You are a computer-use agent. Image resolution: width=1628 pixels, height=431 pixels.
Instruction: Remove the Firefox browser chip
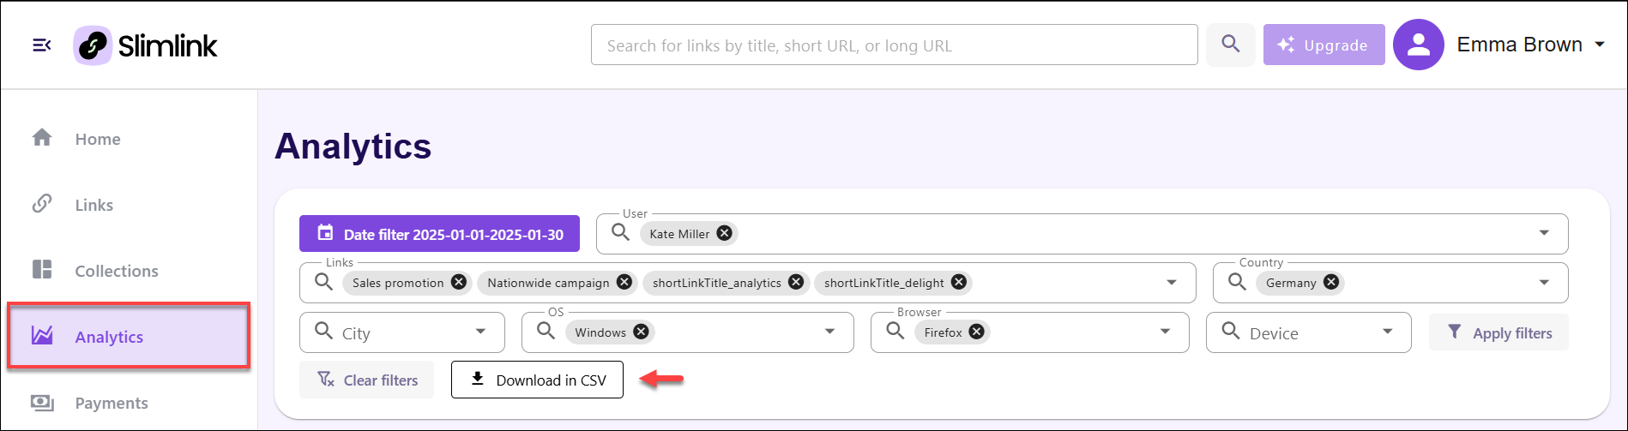tap(976, 332)
